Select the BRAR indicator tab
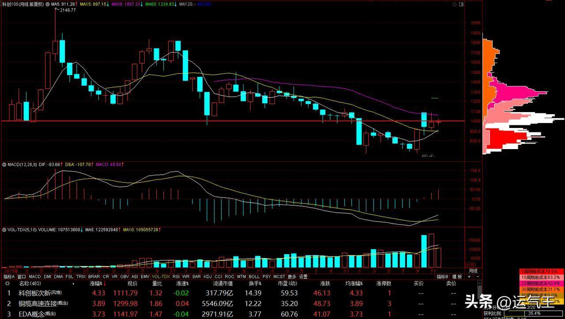This screenshot has height=319, width=565. pos(94,277)
